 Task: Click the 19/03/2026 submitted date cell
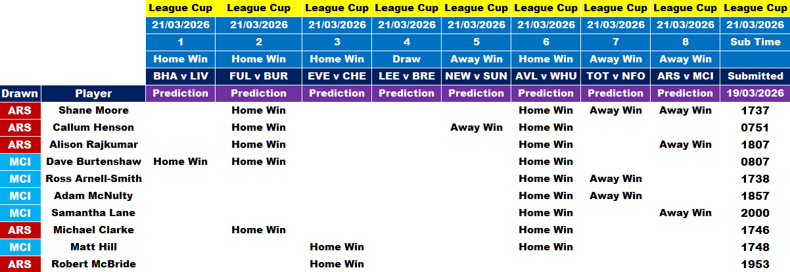755,93
